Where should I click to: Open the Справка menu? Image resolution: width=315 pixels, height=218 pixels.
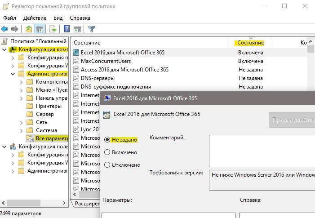click(80, 18)
